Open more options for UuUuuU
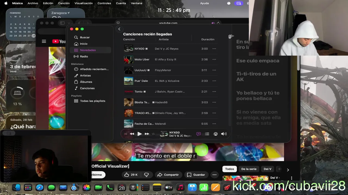 coord(214,70)
